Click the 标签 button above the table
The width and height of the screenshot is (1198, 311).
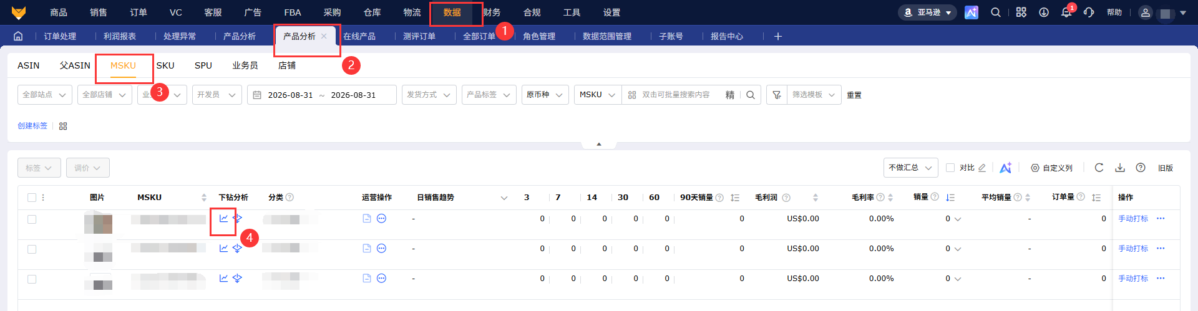coord(39,168)
